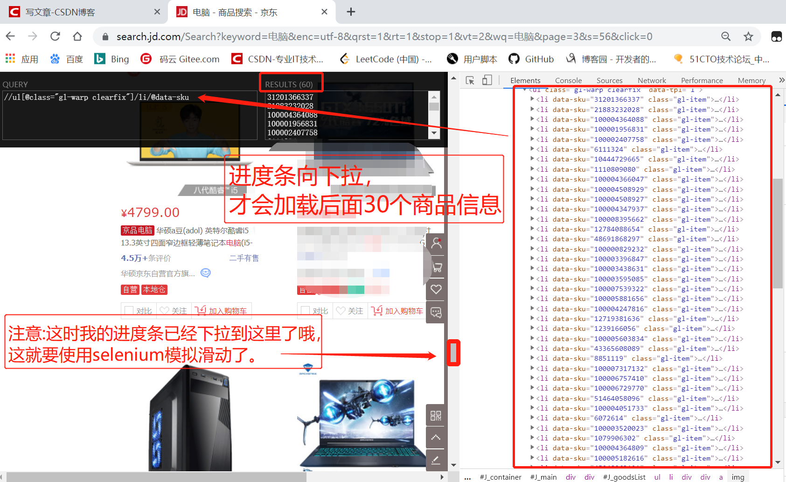Image resolution: width=786 pixels, height=482 pixels.
Task: Expand li with data-sku 21883232028
Action: click(x=532, y=109)
